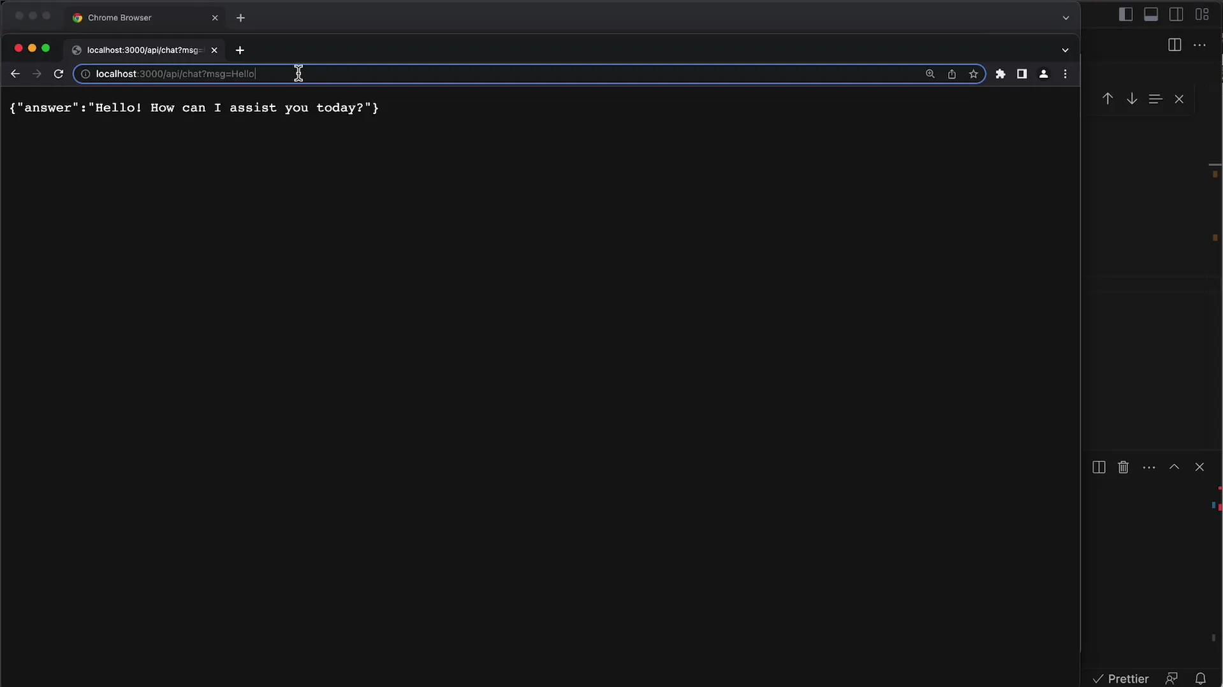Toggle the primary sidebar layout
The width and height of the screenshot is (1223, 687).
pyautogui.click(x=1126, y=14)
